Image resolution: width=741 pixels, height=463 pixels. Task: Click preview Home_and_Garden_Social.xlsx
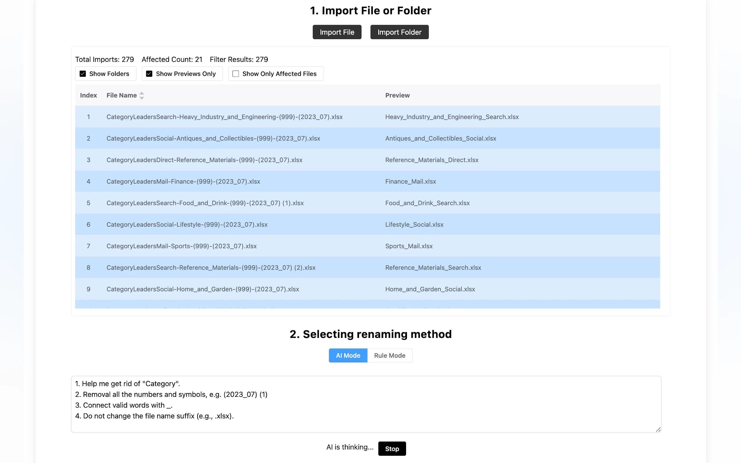click(430, 289)
